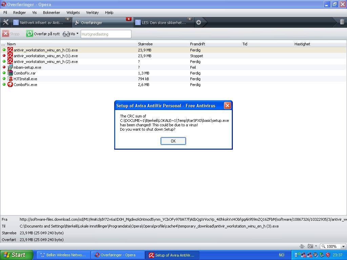Click the Stoppet status text

pyautogui.click(x=197, y=56)
